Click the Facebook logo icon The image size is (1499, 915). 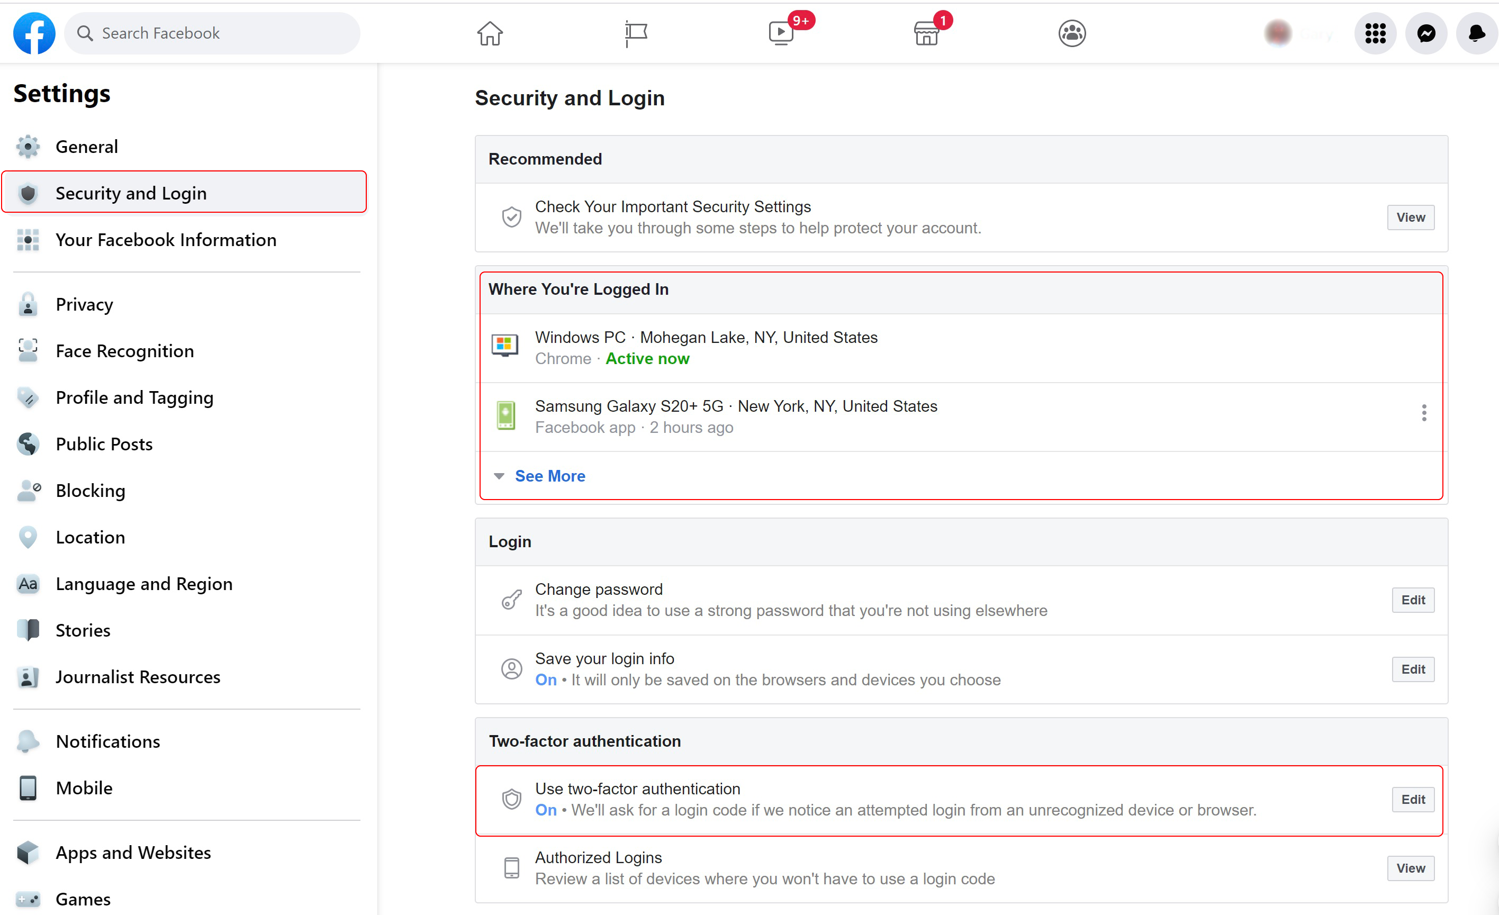(x=34, y=33)
